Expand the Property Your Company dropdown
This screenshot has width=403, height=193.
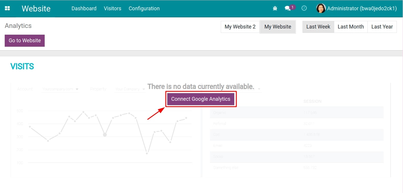129,89
